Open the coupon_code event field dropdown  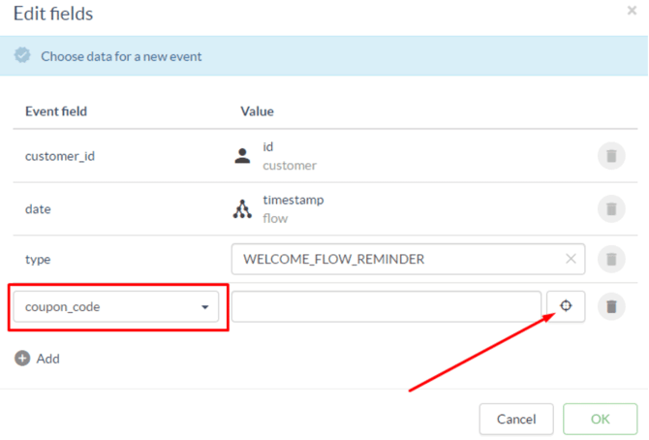115,307
